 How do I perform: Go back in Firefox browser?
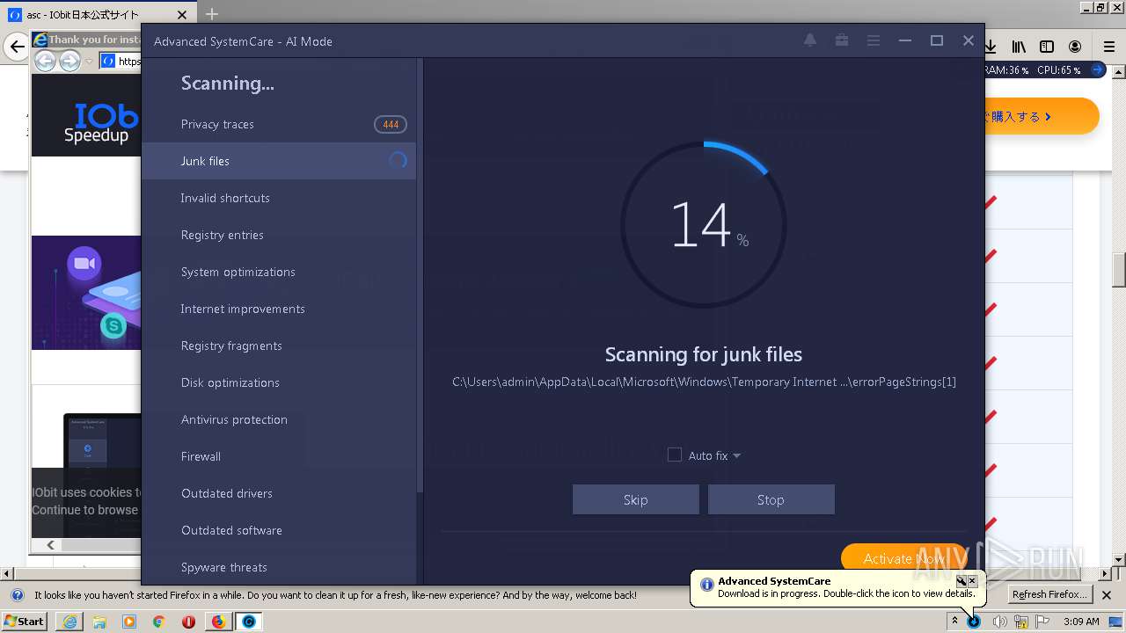17,47
